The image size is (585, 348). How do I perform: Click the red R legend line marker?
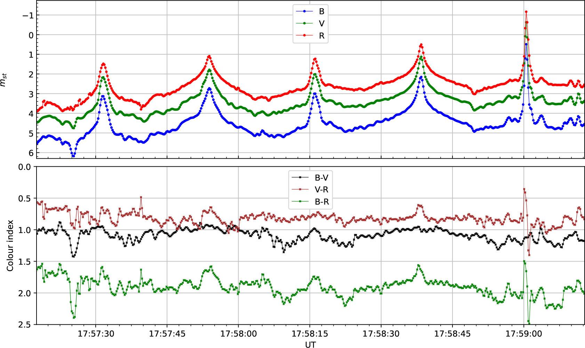[304, 36]
